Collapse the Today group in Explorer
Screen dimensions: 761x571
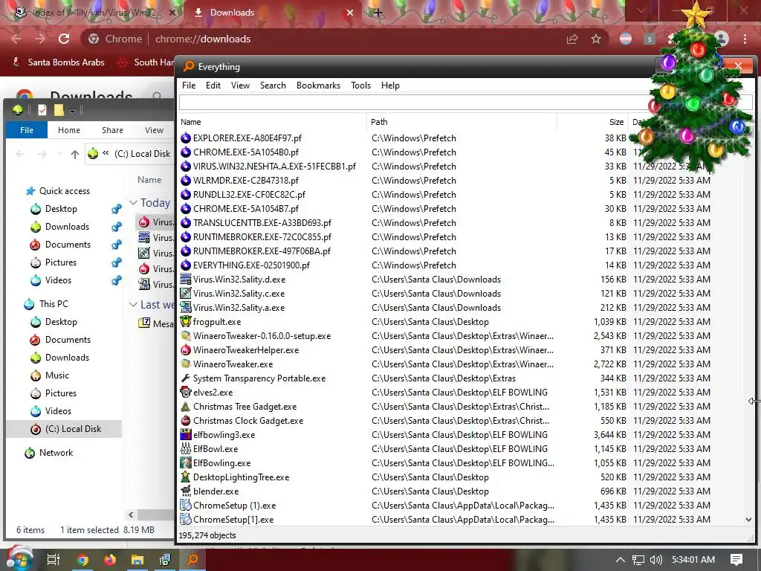[x=133, y=202]
